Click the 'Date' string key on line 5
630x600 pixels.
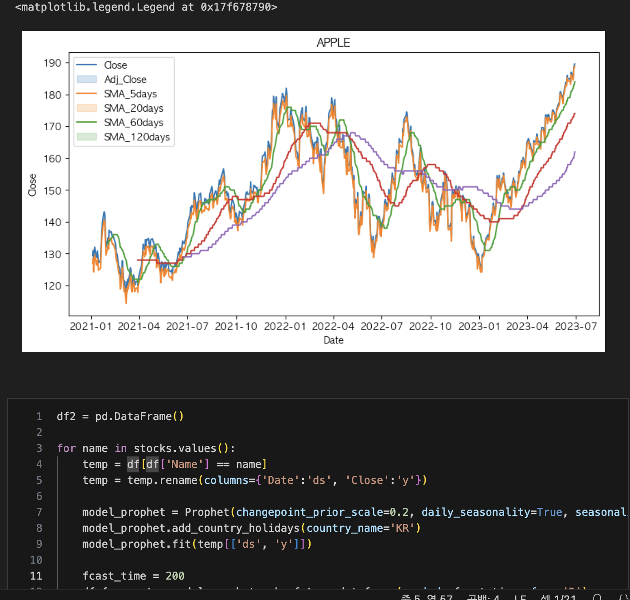[281, 480]
